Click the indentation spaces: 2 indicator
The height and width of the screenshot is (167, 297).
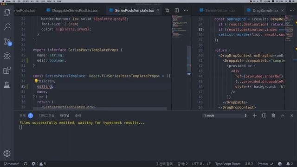point(182,164)
